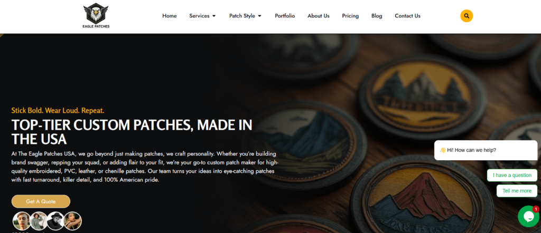The image size is (541, 233).
Task: Click the fourth customer avatar photo
Action: 72,220
